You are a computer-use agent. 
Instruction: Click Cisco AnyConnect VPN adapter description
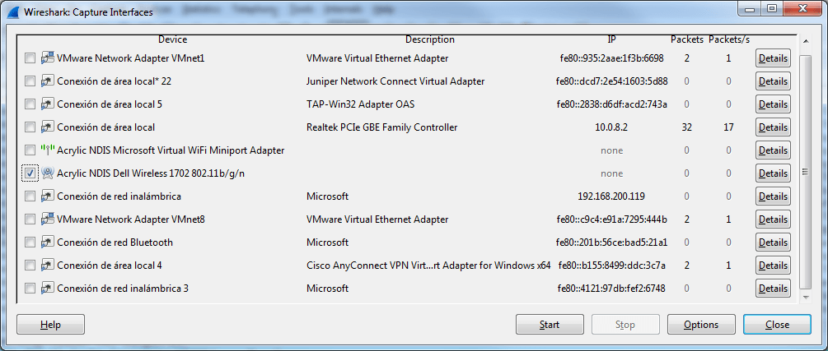(428, 265)
